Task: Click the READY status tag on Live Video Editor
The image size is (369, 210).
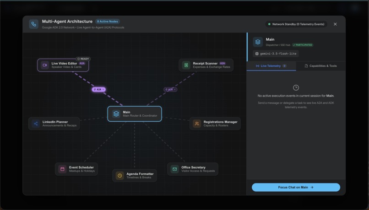Action: tap(83, 59)
